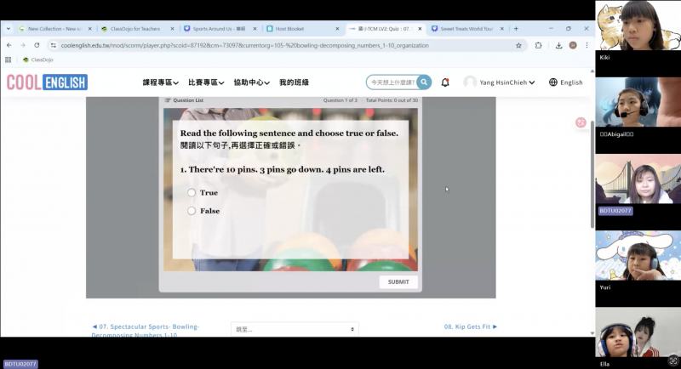This screenshot has width=681, height=369.
Task: Open 我的班級 menu item
Action: [x=294, y=82]
